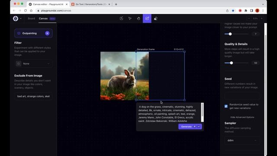Screen dimensions: 277x156
Task: Click the Quality & Details value 50
Action: tap(256, 63)
